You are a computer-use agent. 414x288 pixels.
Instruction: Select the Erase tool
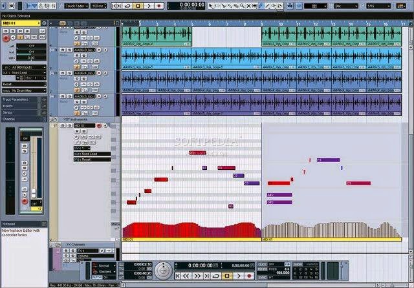click(x=235, y=6)
